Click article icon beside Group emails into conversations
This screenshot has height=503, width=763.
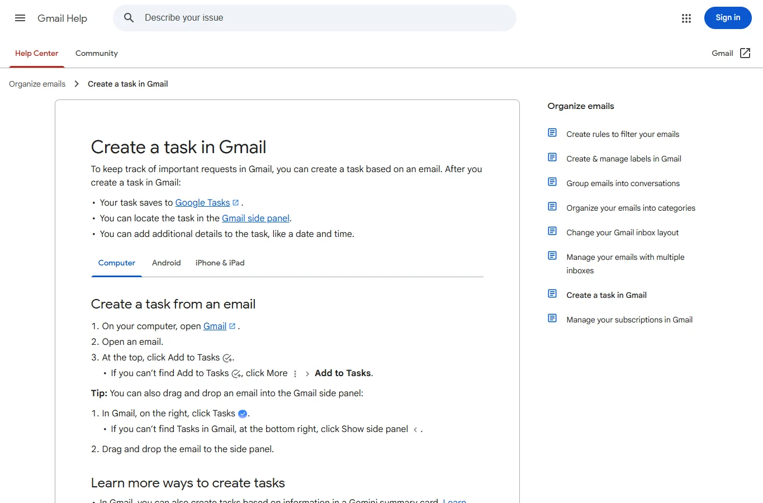(552, 182)
